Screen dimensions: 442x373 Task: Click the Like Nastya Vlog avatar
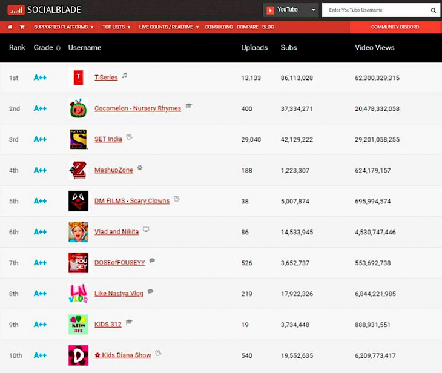78,294
